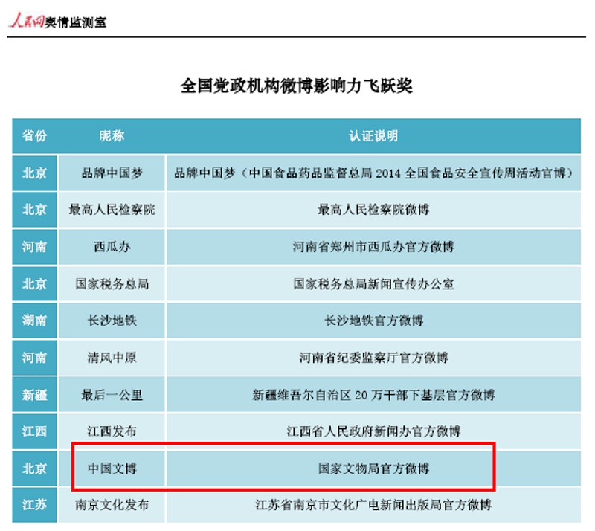The height and width of the screenshot is (531, 595).
Task: Click the 舆情监测室 header text
Action: (x=75, y=22)
